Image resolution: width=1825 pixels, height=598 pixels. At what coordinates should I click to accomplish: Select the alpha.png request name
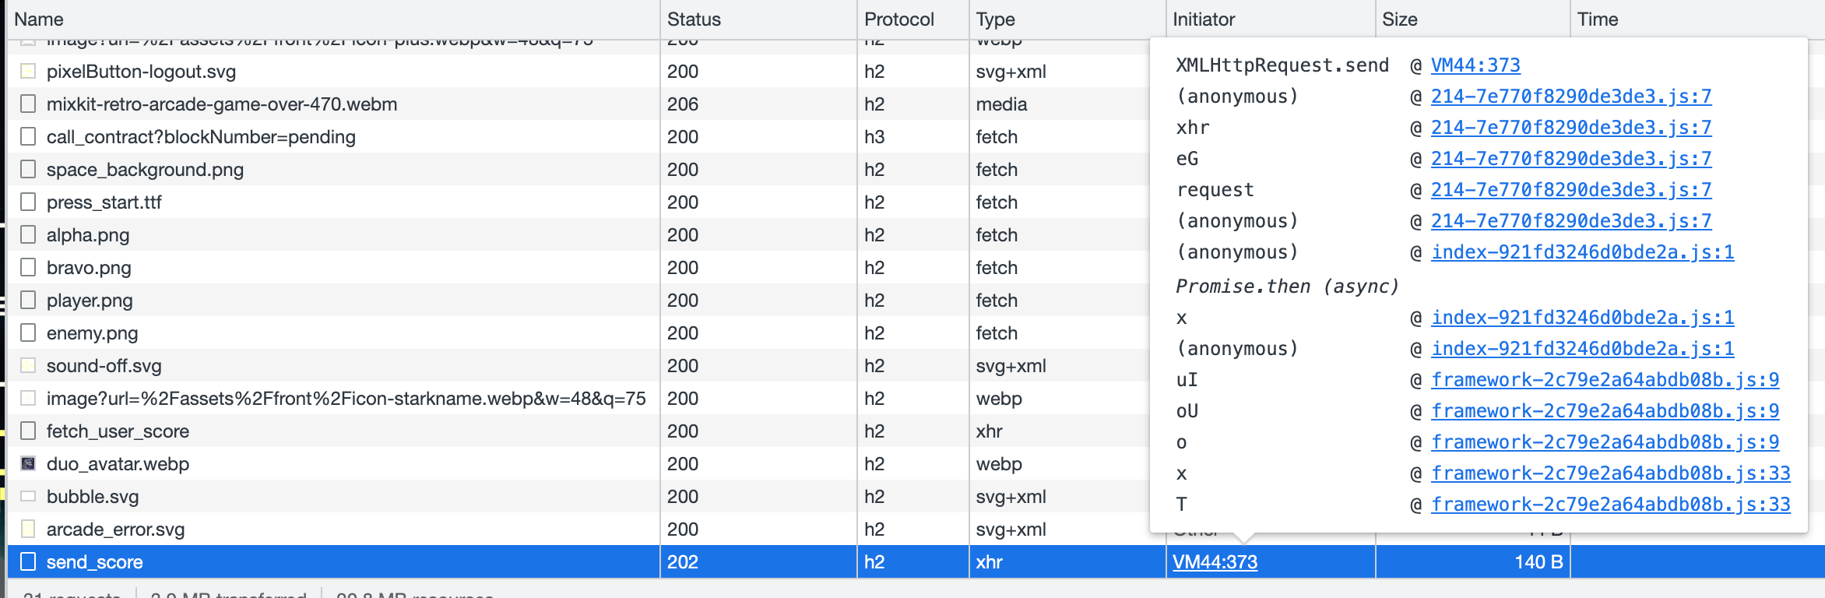88,235
